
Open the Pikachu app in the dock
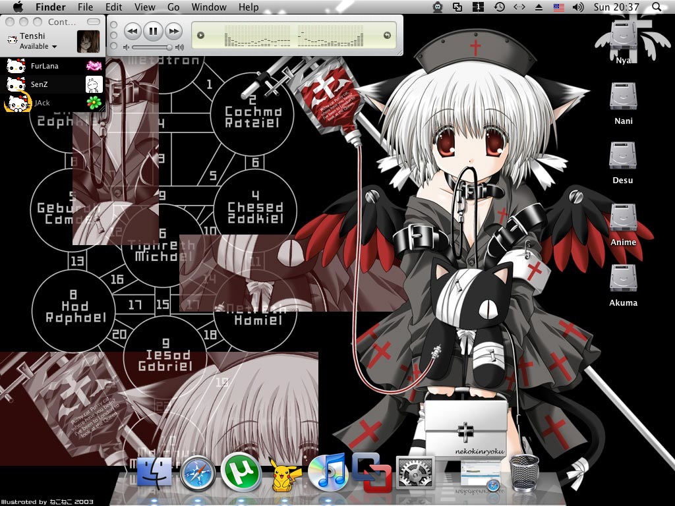[x=283, y=474]
